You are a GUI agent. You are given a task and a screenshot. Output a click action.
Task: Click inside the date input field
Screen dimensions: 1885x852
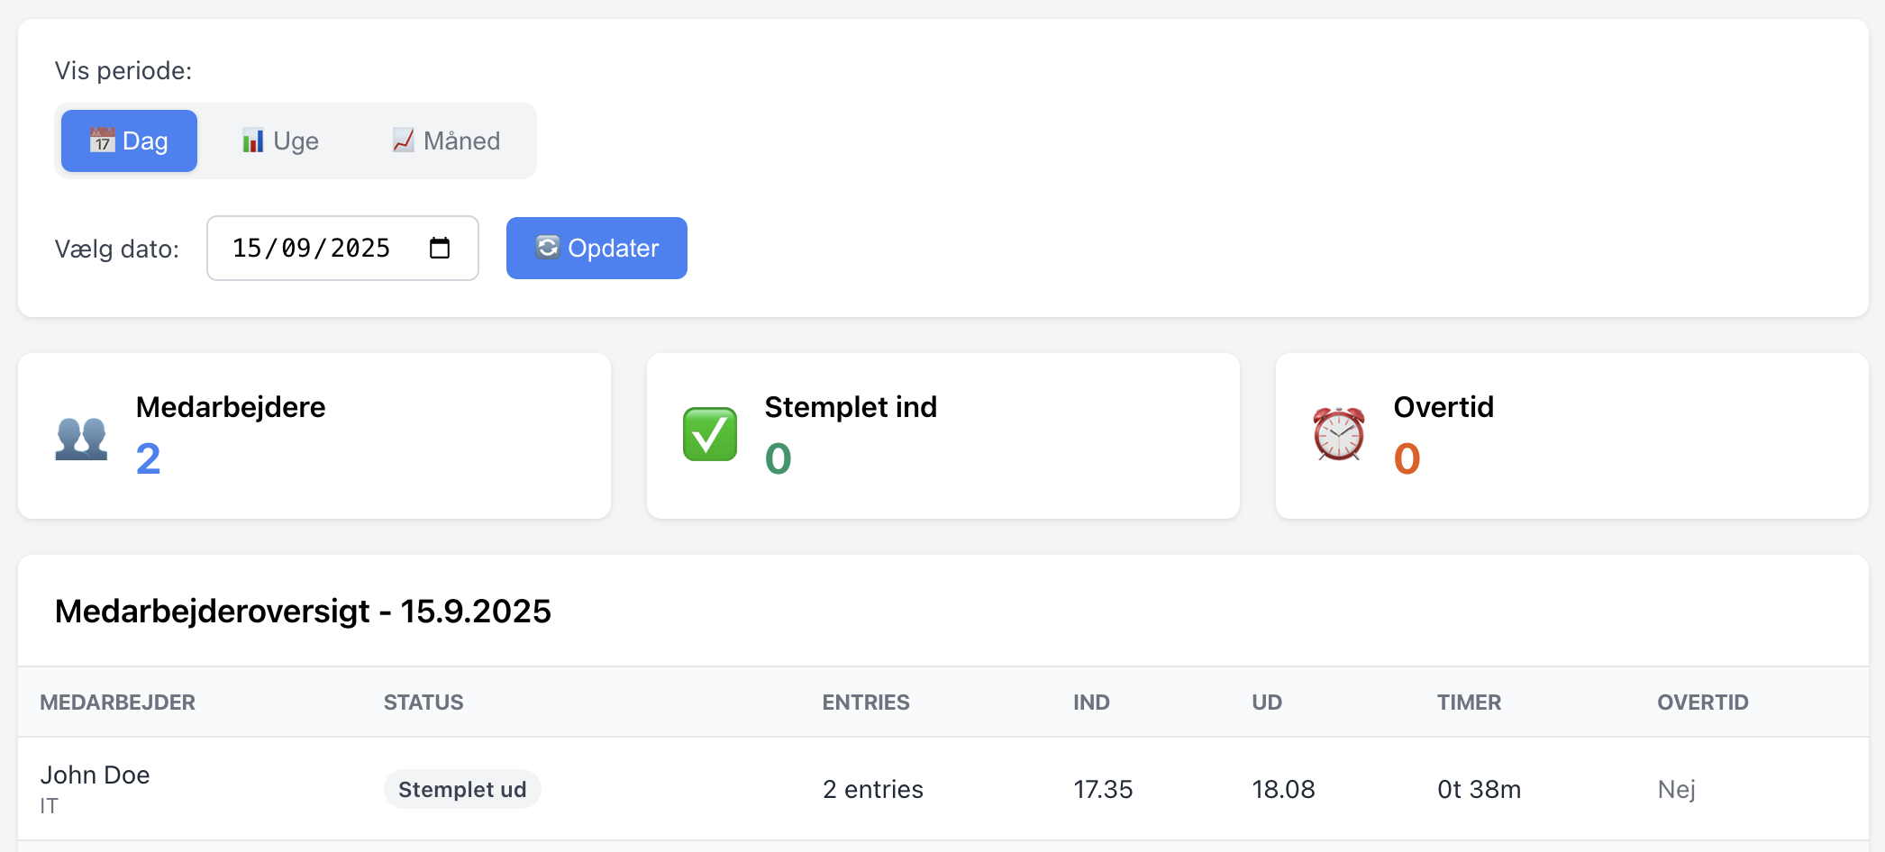pos(311,248)
